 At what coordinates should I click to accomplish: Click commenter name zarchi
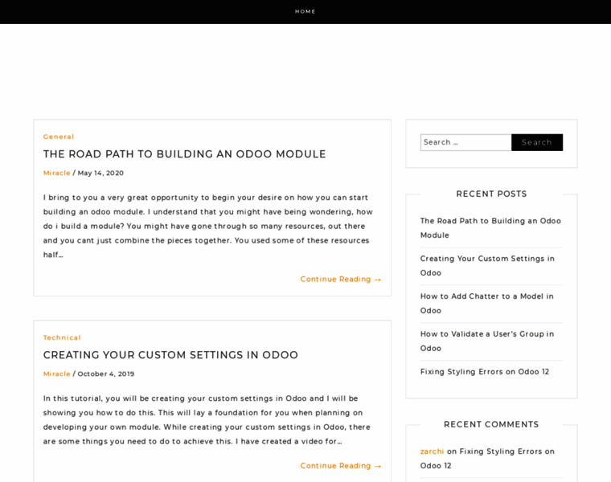(x=433, y=451)
